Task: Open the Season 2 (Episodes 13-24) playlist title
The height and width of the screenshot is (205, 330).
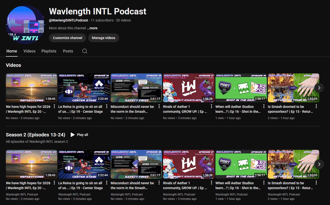Action: pyautogui.click(x=36, y=135)
